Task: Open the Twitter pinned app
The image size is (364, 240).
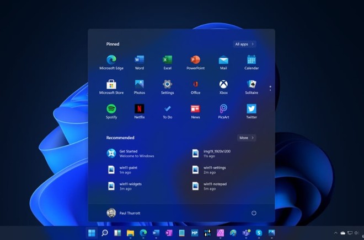Action: (251, 109)
